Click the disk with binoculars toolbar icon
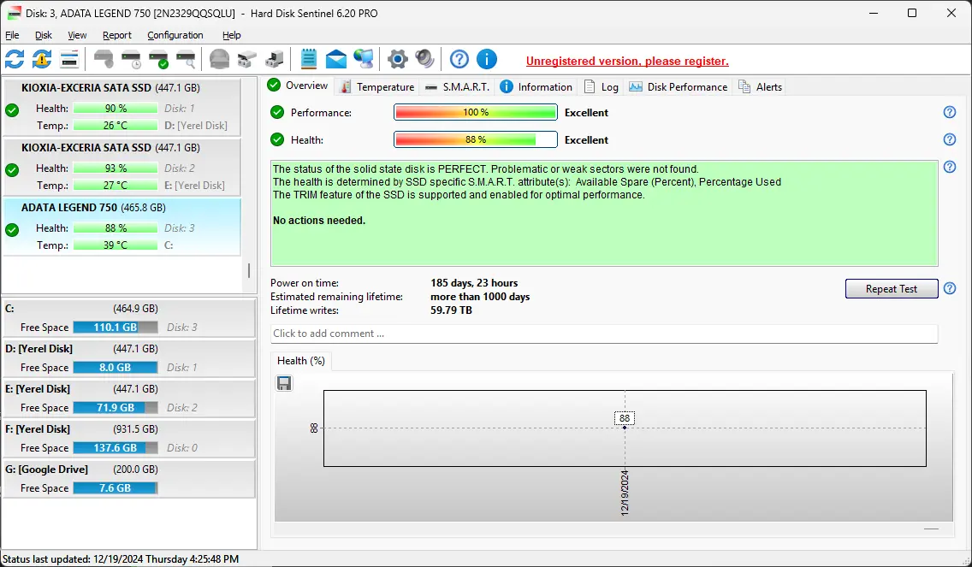 (246, 60)
